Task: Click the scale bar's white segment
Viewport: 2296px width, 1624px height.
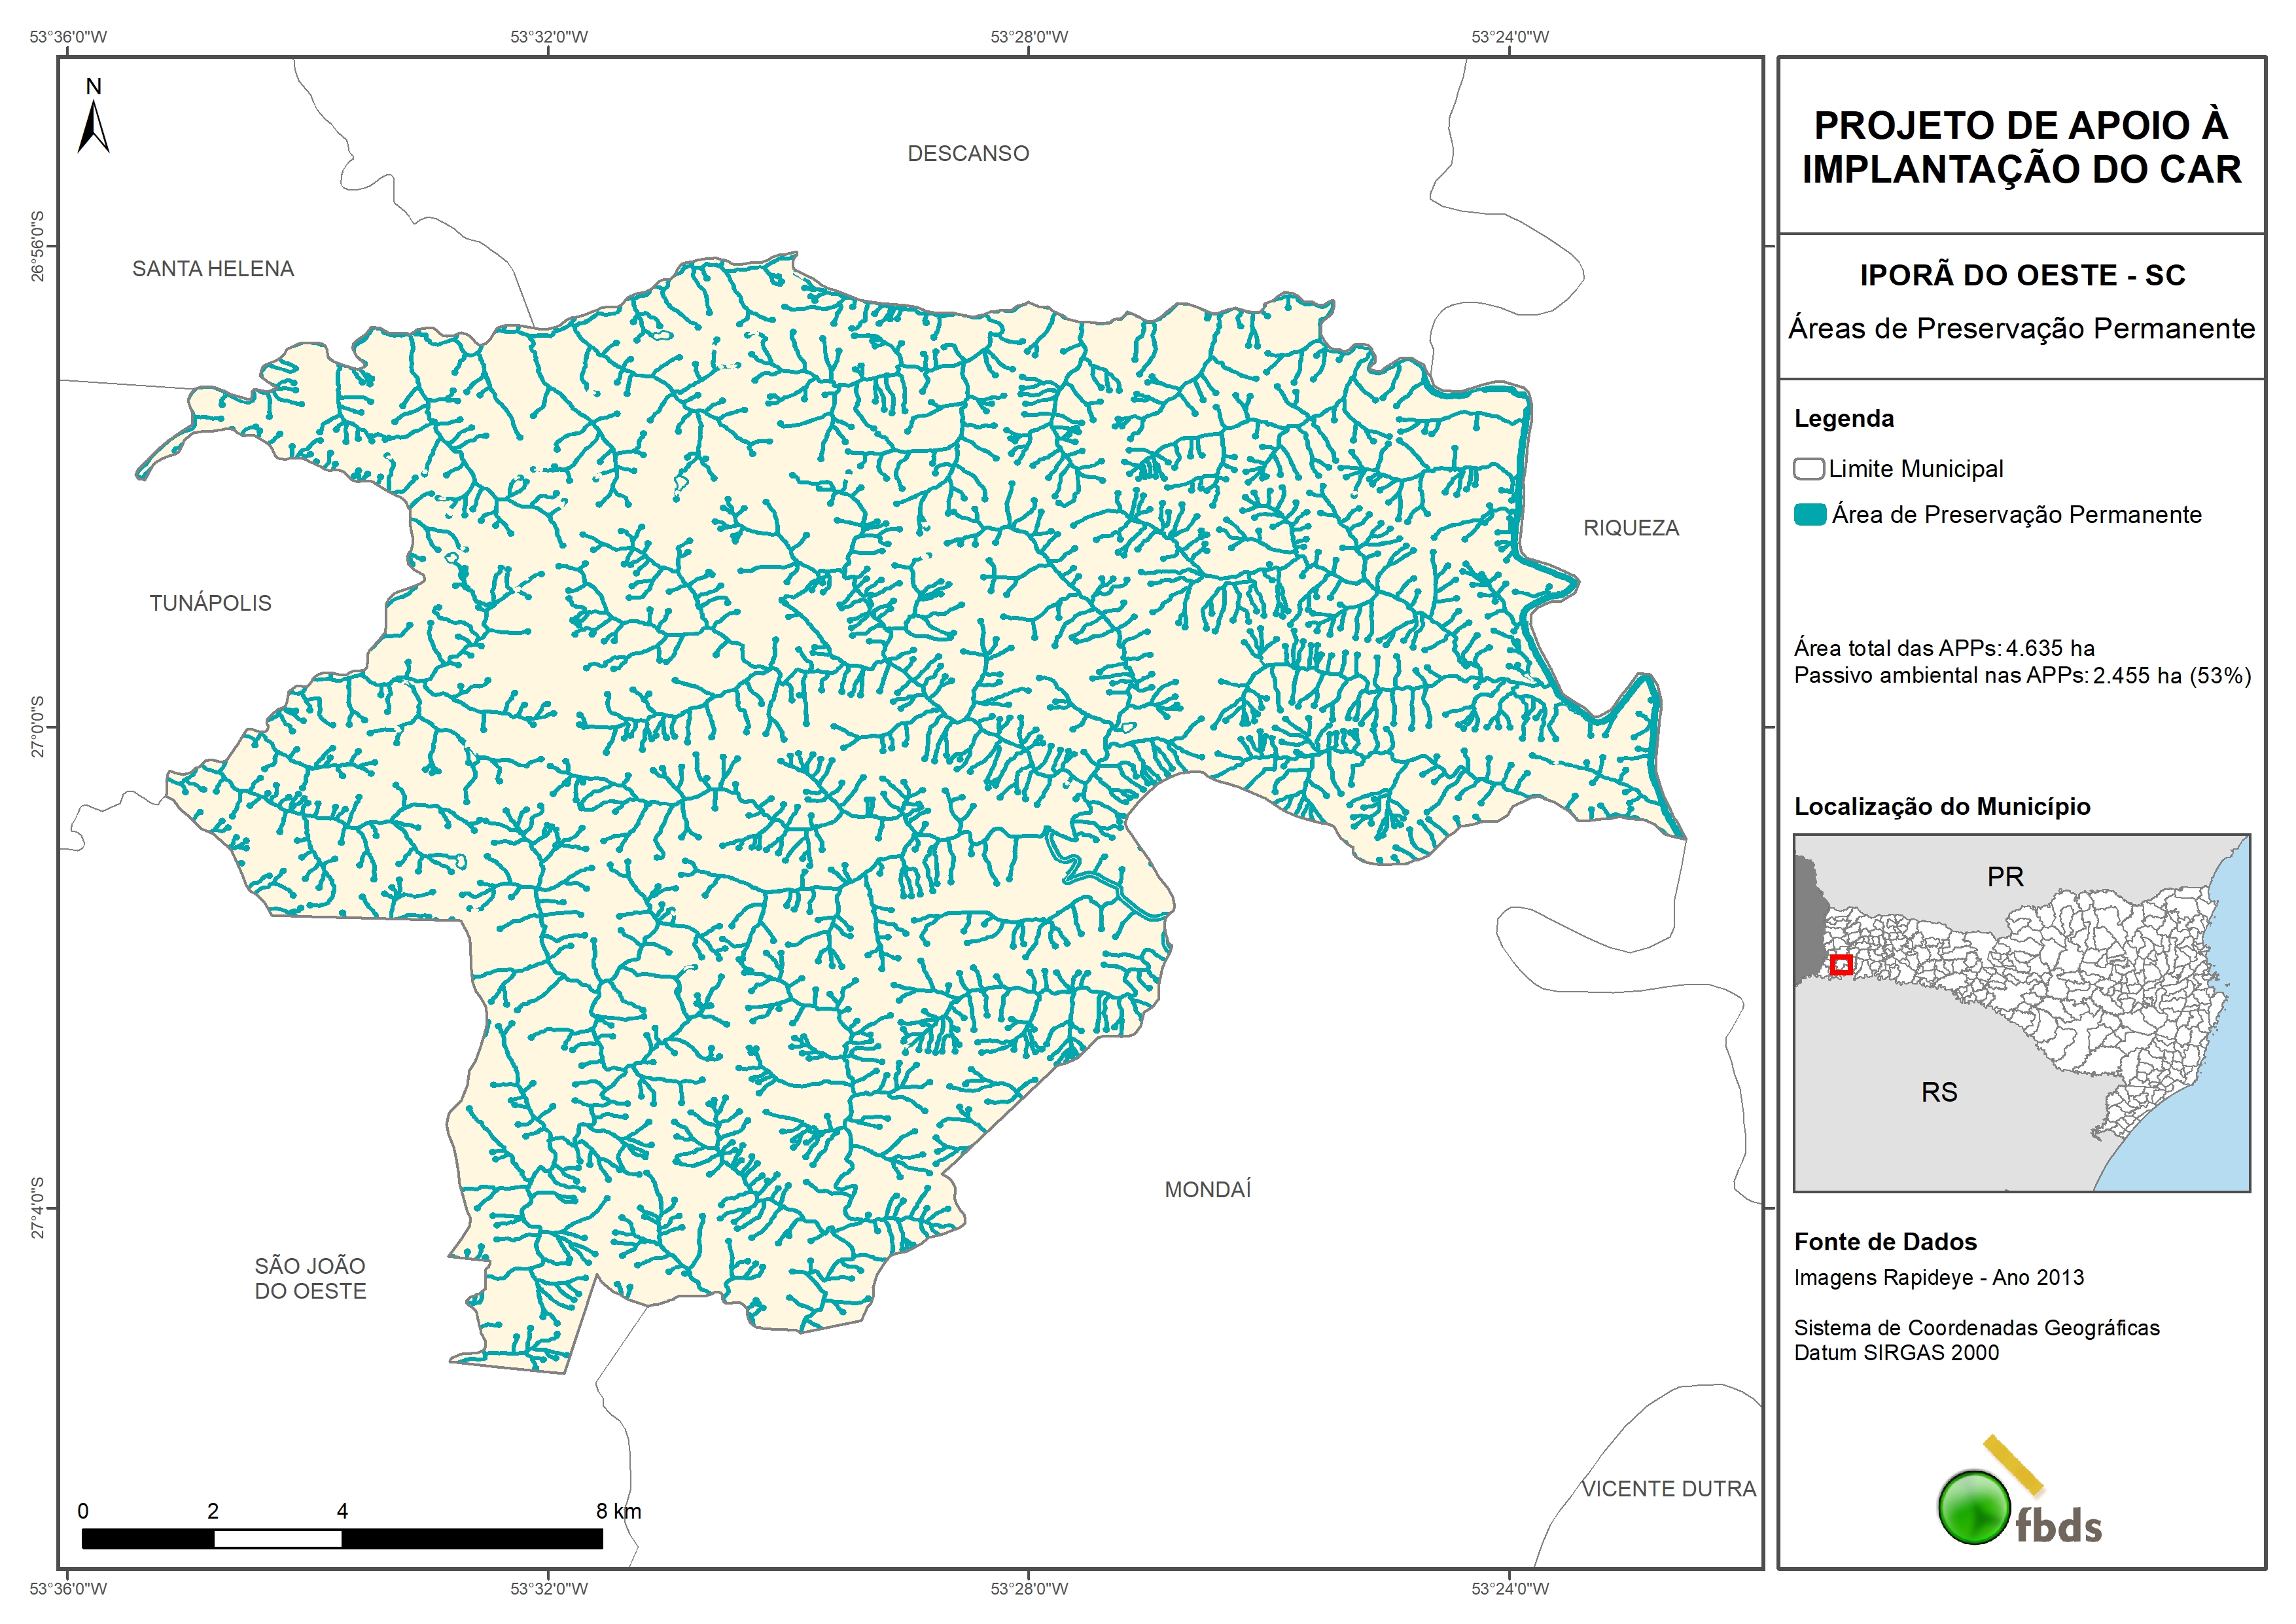Action: coord(277,1539)
